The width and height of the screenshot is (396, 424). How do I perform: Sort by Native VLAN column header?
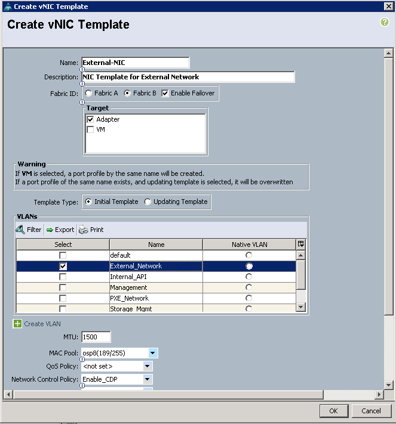coord(249,245)
